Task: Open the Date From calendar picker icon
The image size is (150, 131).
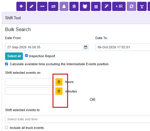Action: (x=86, y=47)
